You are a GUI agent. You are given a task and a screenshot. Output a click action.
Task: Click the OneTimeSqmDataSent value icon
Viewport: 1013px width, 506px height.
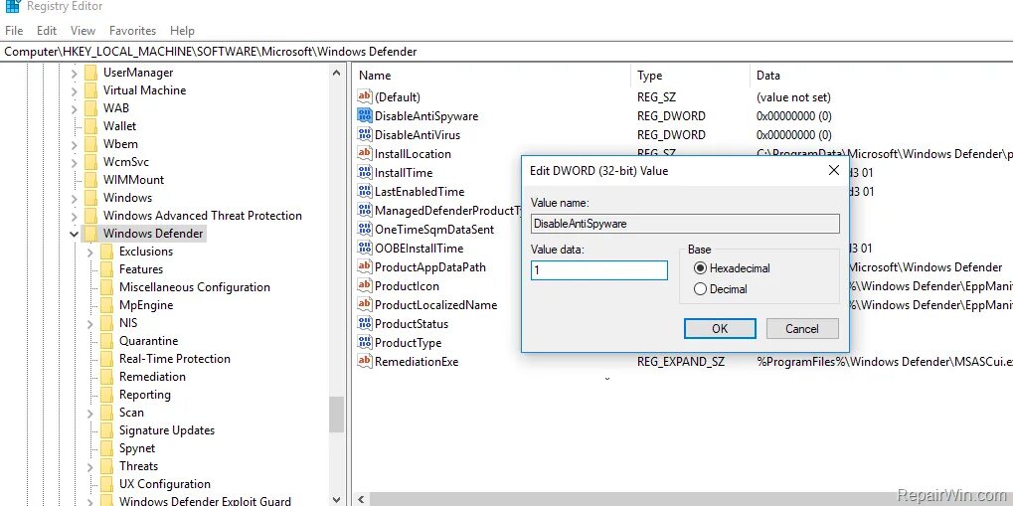point(365,229)
